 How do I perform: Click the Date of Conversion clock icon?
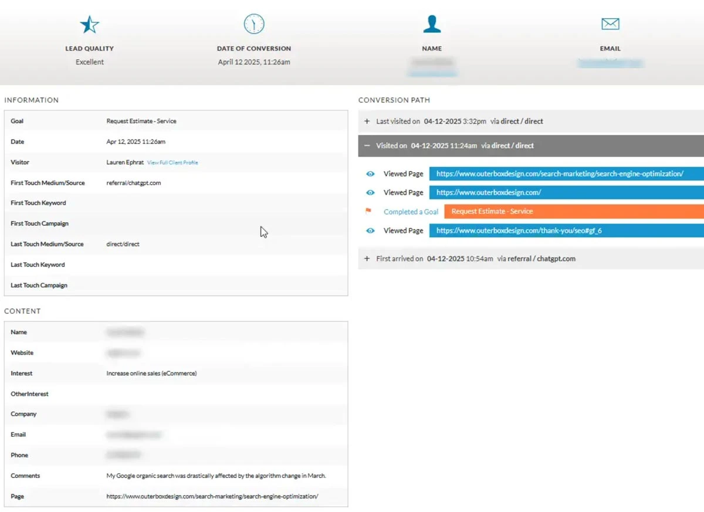pos(254,24)
